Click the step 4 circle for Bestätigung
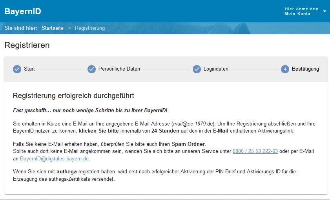Screen dimensions: 330x200 click(285, 69)
